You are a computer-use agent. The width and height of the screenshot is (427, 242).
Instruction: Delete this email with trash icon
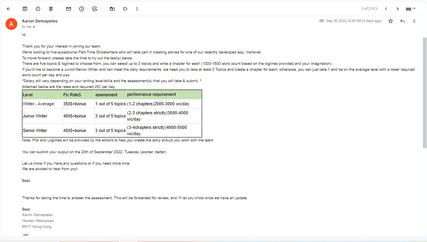(51, 9)
